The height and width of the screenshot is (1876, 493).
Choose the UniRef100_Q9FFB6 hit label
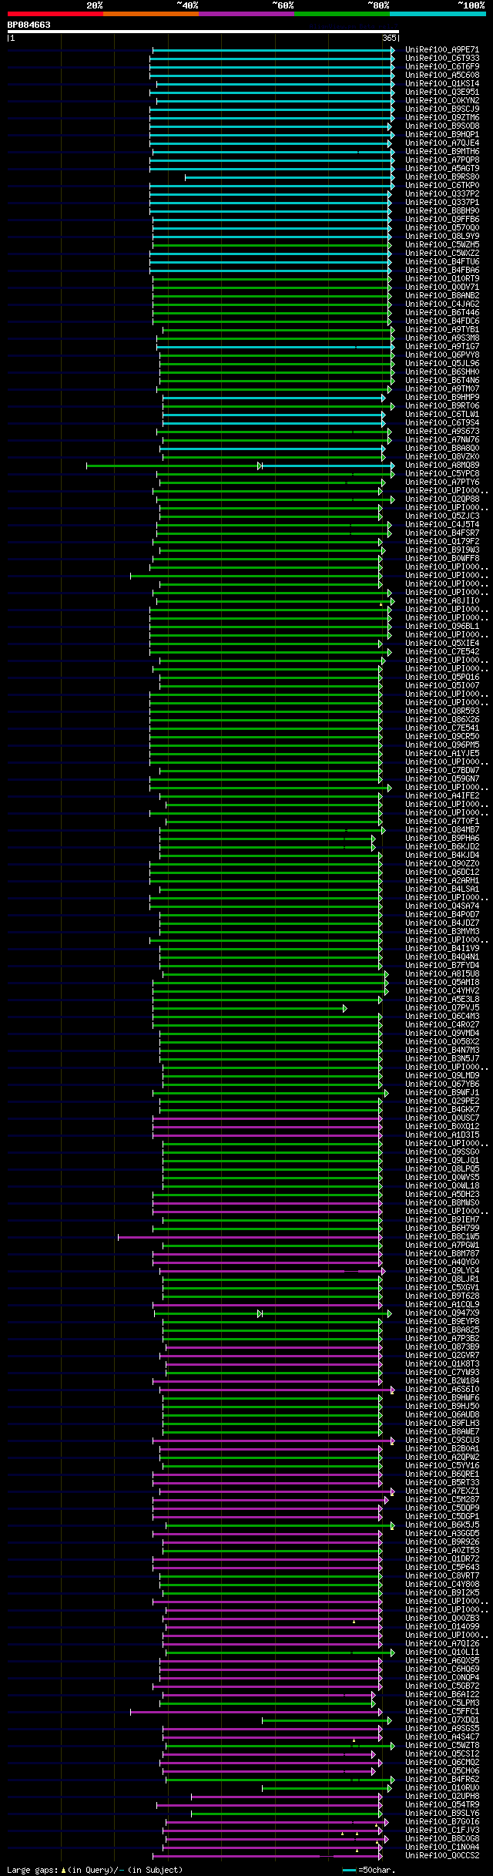(x=442, y=220)
